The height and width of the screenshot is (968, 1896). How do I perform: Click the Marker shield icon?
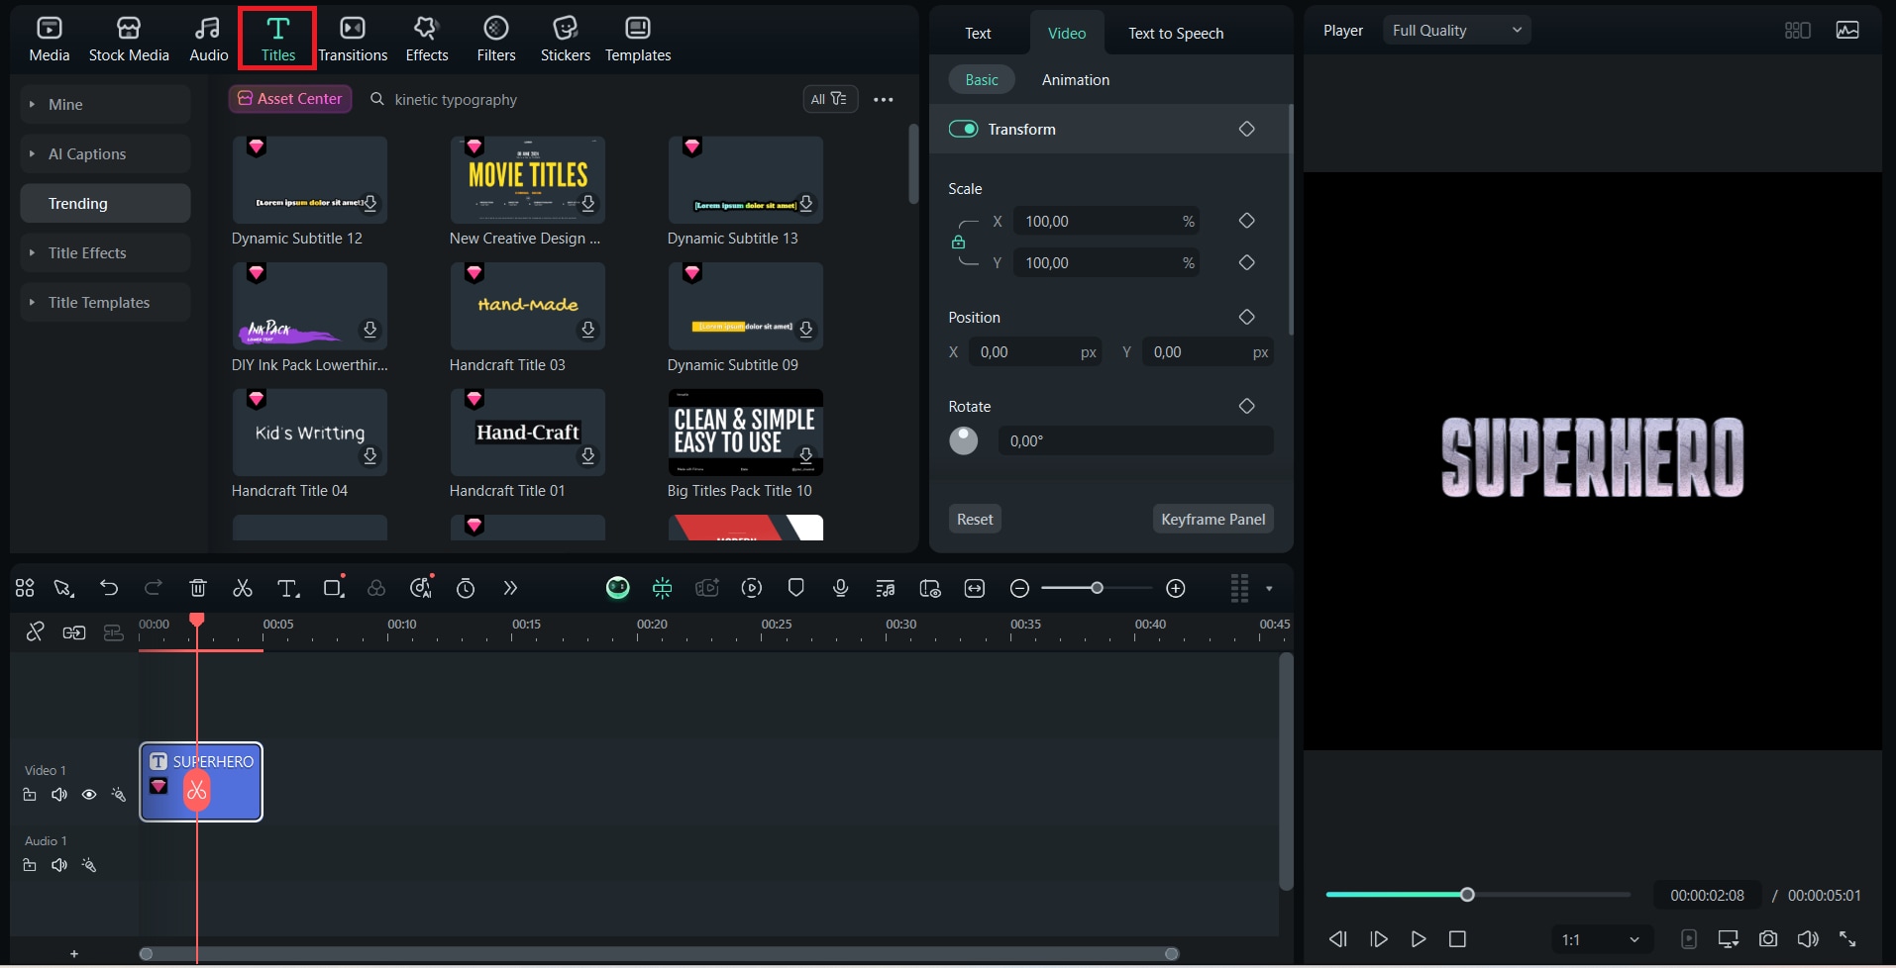pos(795,588)
